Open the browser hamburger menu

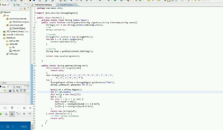tap(30, 114)
